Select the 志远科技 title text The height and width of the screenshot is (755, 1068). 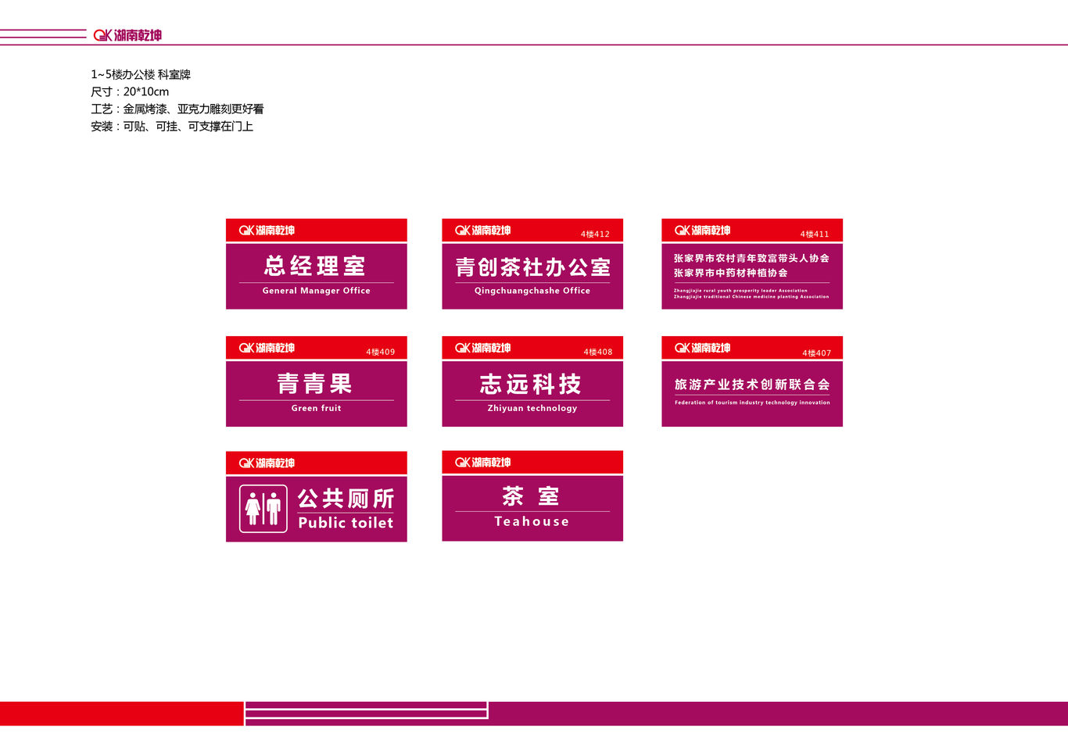(531, 384)
